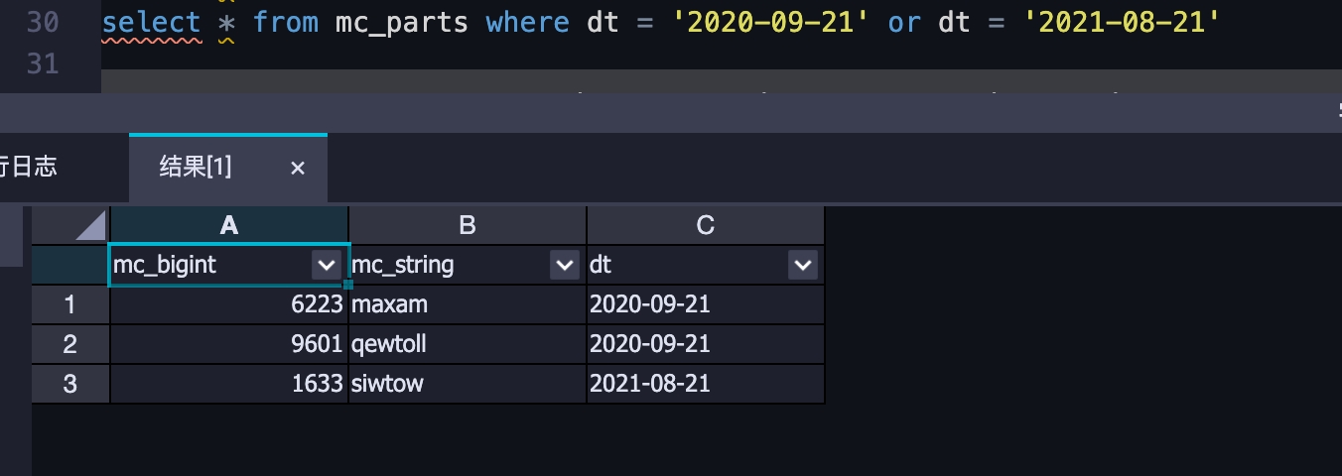The width and height of the screenshot is (1342, 476).
Task: Select column B header
Action: click(468, 225)
